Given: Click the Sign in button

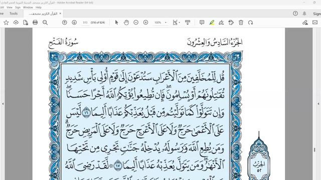Looking at the screenshot, I should click(x=317, y=13).
